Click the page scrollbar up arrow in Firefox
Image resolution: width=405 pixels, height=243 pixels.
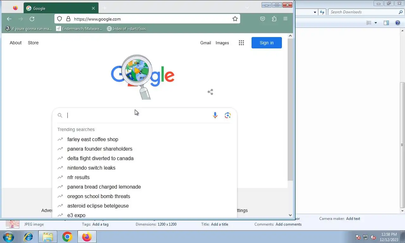coord(290,36)
